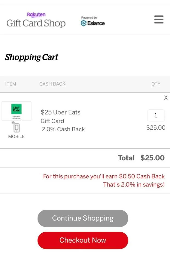Click the Esiance powered-by logo
170x274 pixels.
(92, 23)
